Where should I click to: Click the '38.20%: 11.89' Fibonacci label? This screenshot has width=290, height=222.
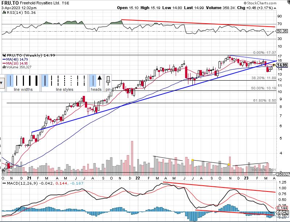pos(264,78)
